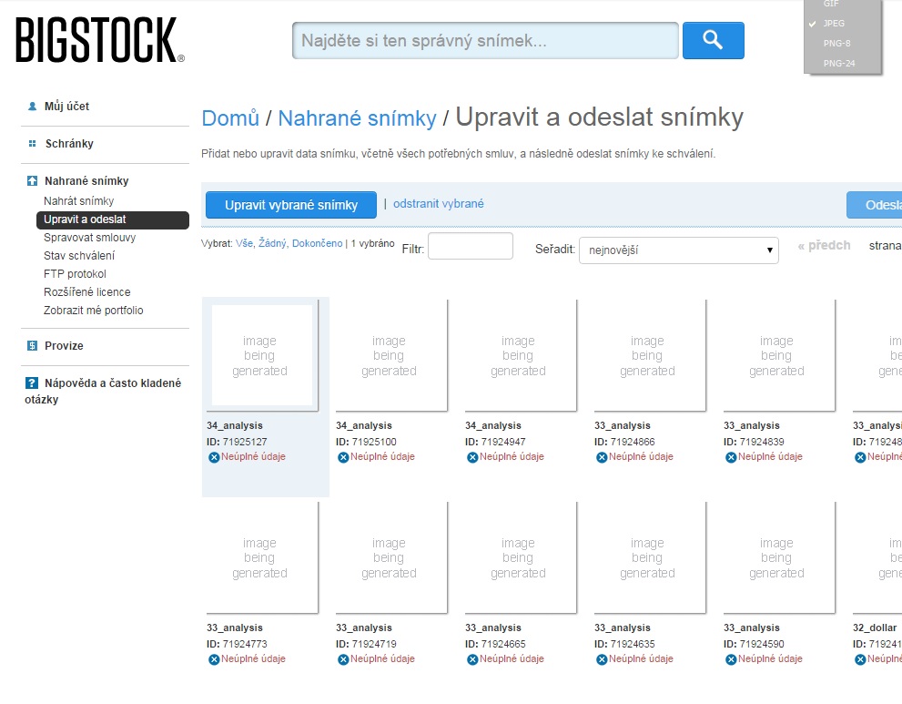Click the incomplete-data icon under ID 71924590
This screenshot has width=902, height=704.
click(731, 659)
